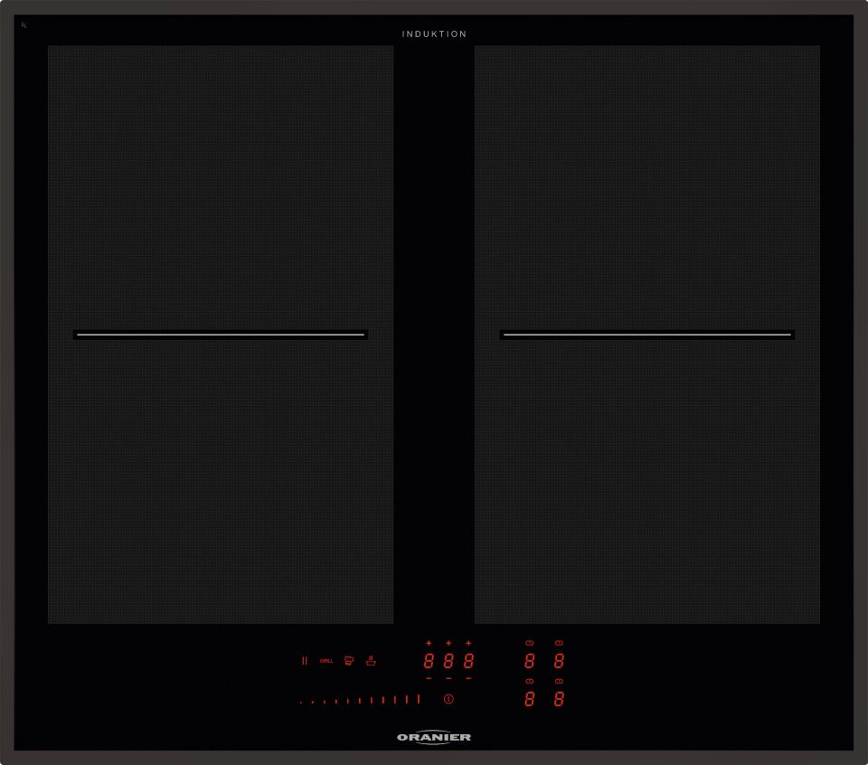Tap the chef hat icon
The image size is (868, 765).
349,661
